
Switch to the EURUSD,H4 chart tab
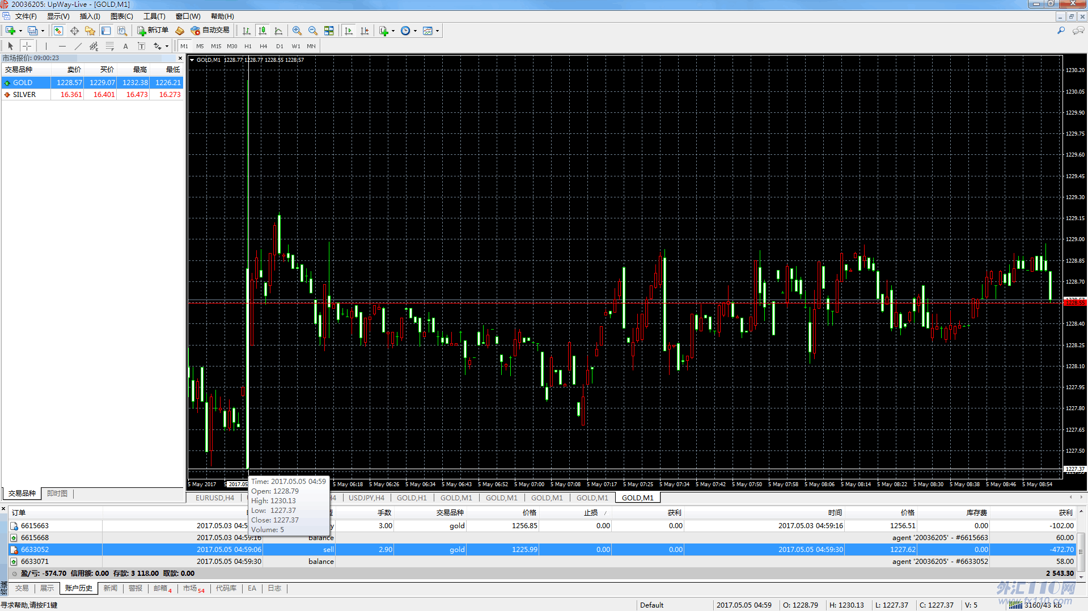[215, 498]
